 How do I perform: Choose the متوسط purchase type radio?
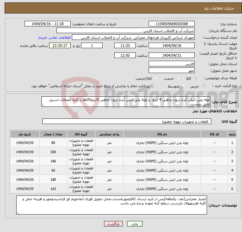point(184,85)
